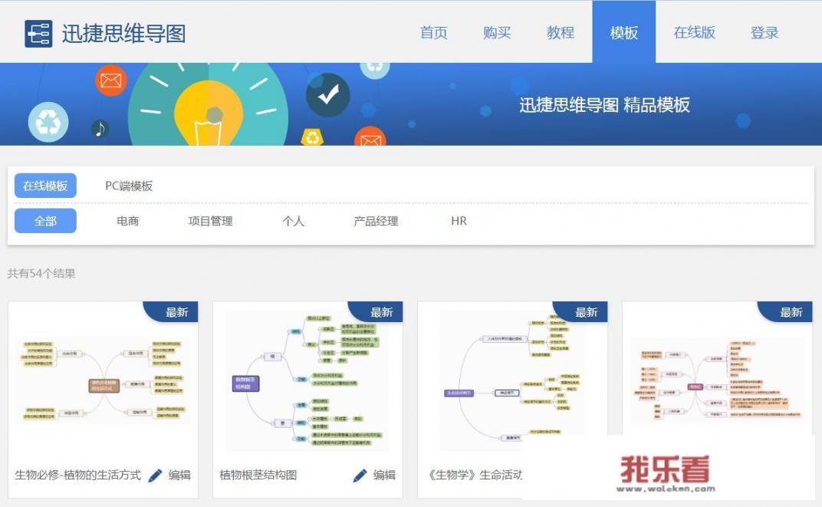The height and width of the screenshot is (507, 822).
Task: Click 登录 to sign in
Action: 764,32
